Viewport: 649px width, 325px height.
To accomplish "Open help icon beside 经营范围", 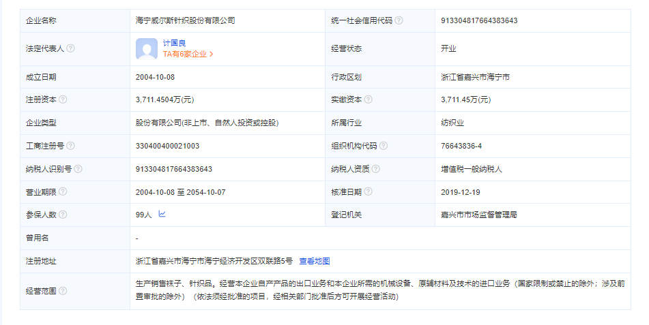I will [63, 291].
